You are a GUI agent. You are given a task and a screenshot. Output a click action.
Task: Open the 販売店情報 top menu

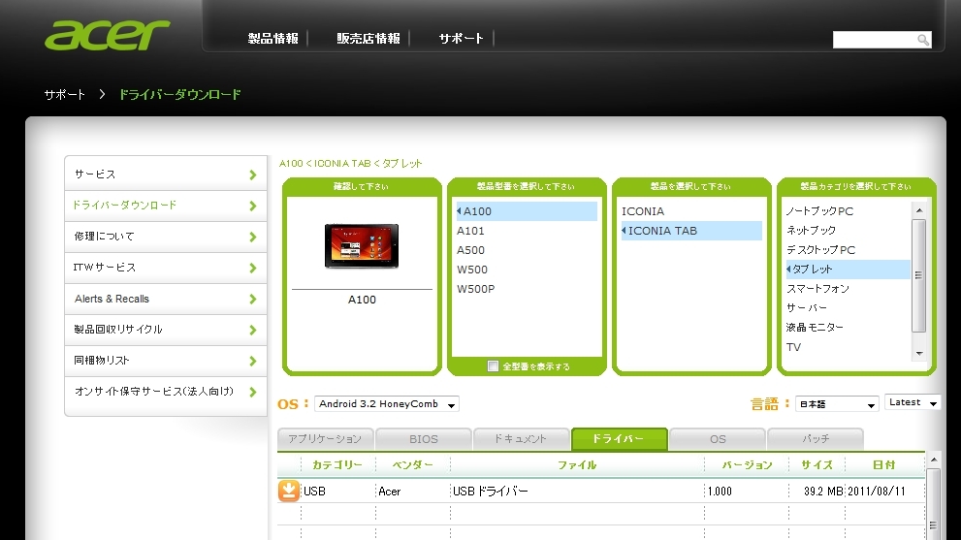(368, 39)
